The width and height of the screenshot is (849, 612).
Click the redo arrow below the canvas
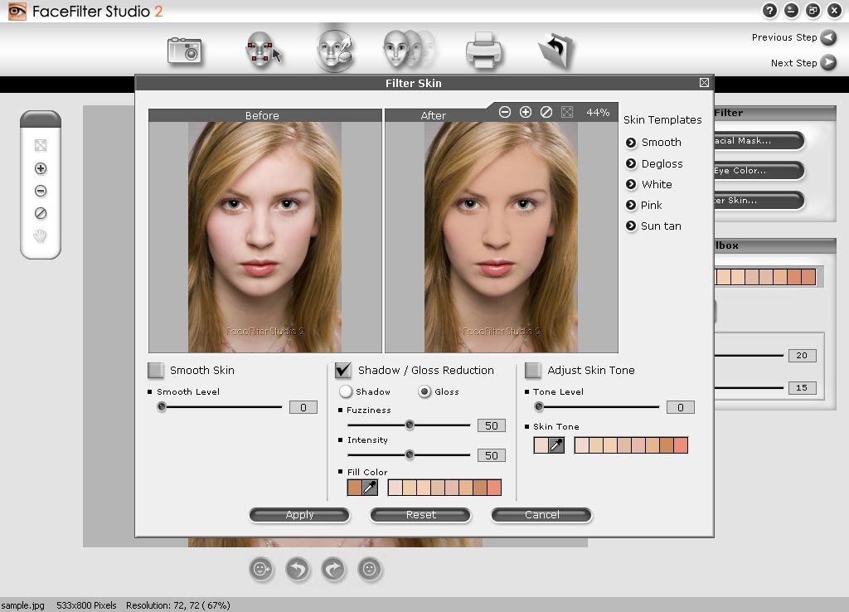(x=333, y=569)
